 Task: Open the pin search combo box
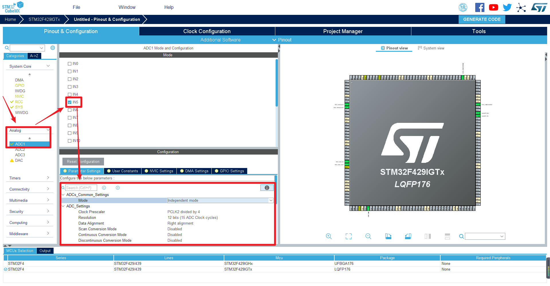click(x=485, y=236)
